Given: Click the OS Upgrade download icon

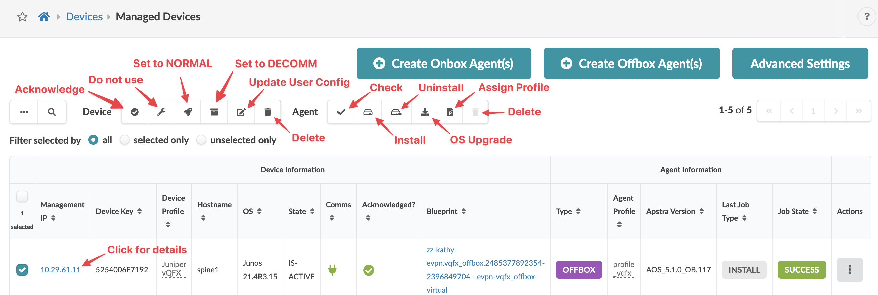Looking at the screenshot, I should click(x=425, y=112).
